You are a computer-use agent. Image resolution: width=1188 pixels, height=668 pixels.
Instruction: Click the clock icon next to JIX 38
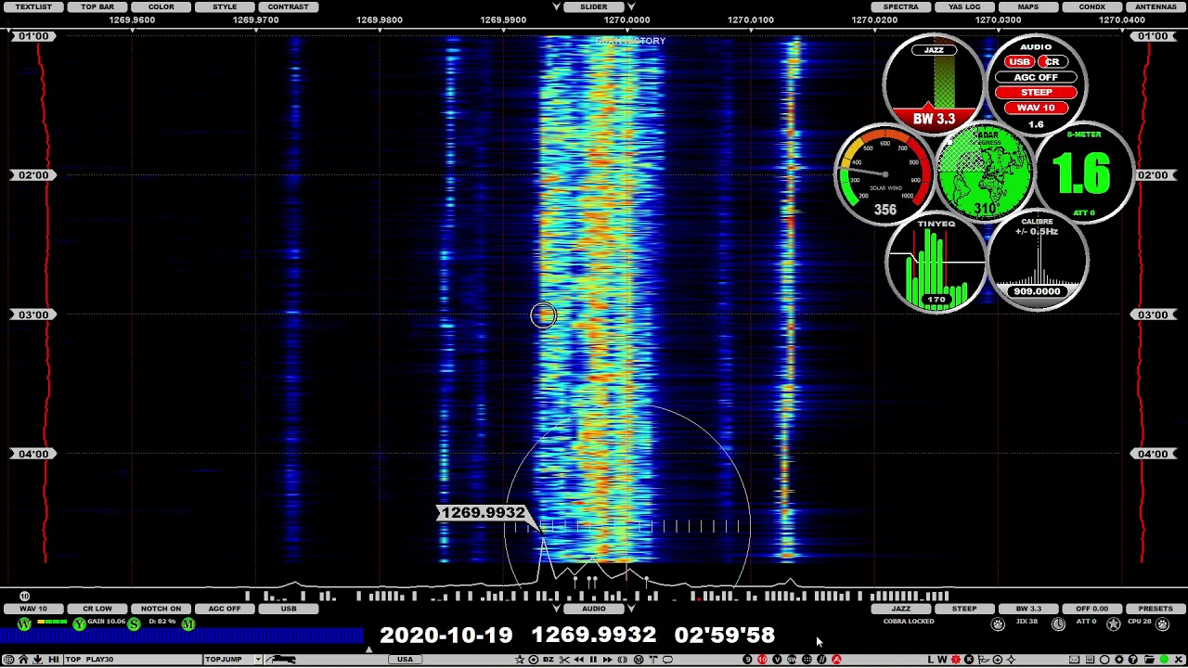1058,624
